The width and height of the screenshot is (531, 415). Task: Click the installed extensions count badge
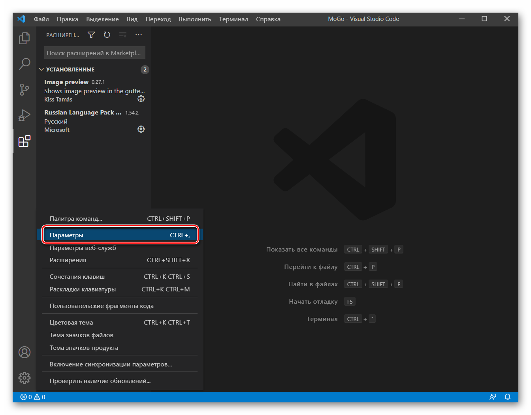point(145,69)
